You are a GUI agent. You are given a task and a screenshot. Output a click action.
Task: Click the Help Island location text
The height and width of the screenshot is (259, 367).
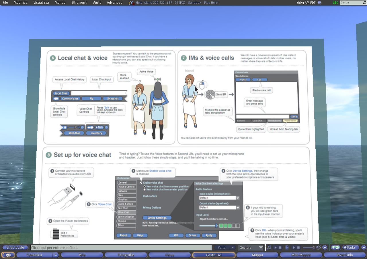(x=177, y=3)
